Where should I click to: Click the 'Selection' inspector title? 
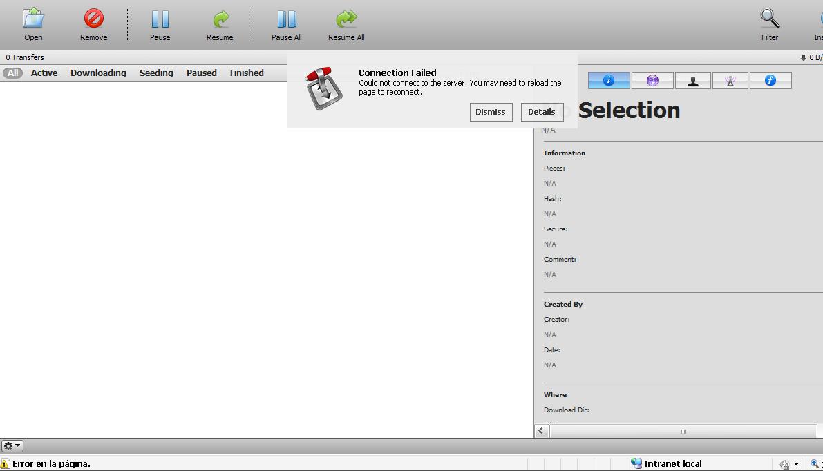pos(629,110)
